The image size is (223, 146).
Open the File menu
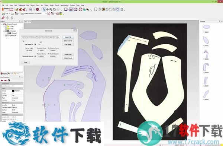tap(3, 5)
